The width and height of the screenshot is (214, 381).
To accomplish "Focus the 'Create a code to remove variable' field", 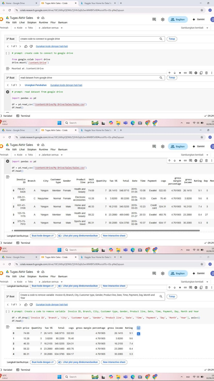I will click(x=88, y=296).
